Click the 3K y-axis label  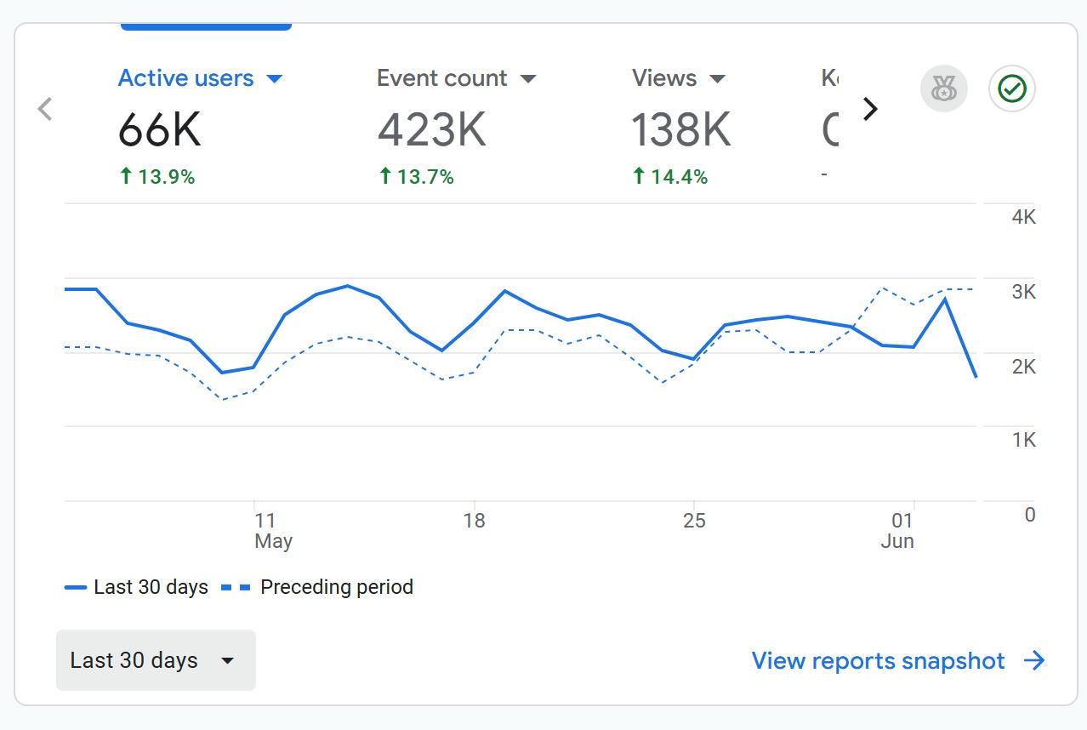[1024, 292]
